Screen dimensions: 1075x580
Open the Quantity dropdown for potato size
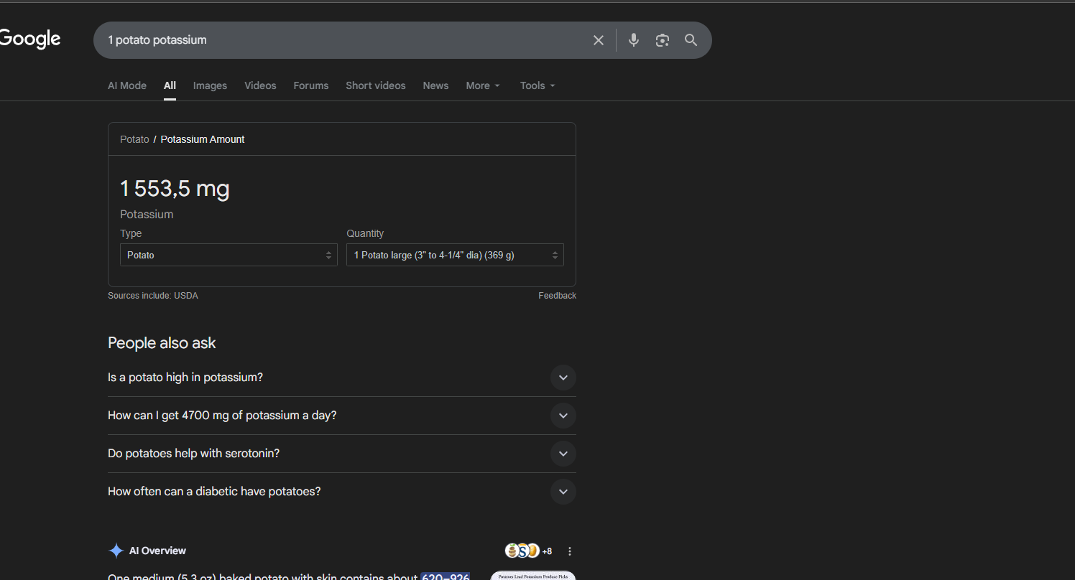pos(455,255)
